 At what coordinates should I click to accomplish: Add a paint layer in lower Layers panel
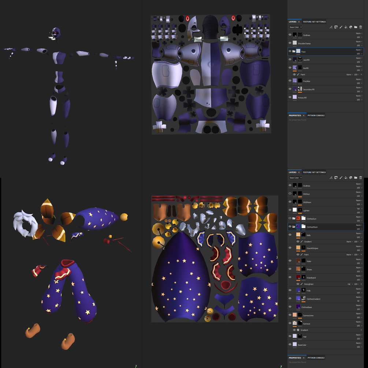[341, 178]
